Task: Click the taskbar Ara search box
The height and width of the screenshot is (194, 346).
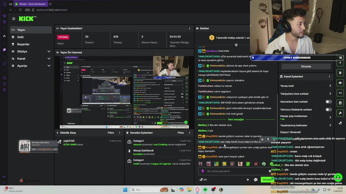Action: [149, 190]
